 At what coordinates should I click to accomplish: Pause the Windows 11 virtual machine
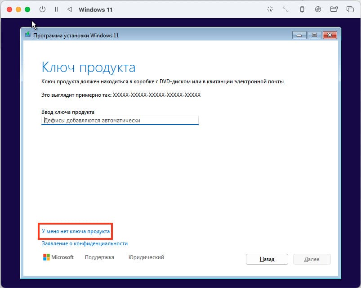click(x=56, y=9)
